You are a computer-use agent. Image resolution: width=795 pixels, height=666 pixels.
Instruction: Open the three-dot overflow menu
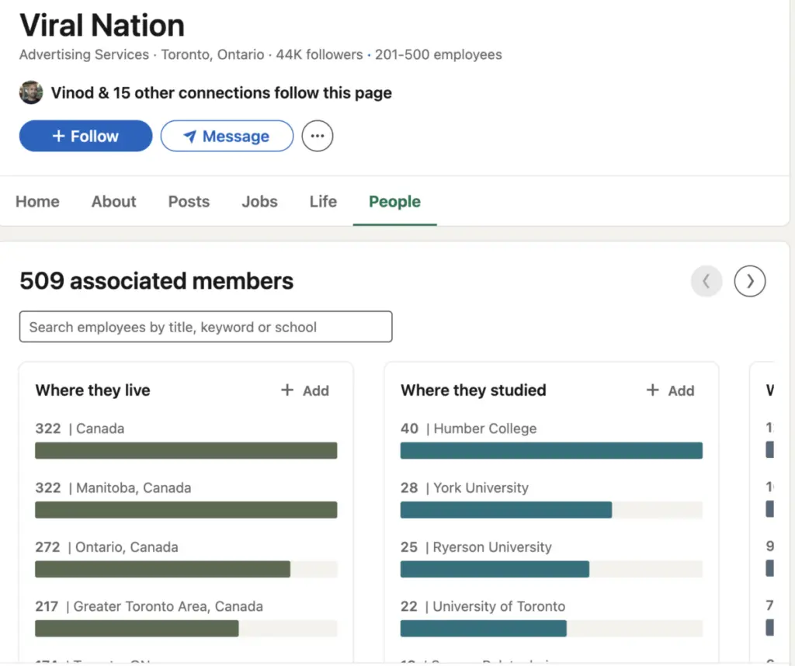tap(317, 136)
